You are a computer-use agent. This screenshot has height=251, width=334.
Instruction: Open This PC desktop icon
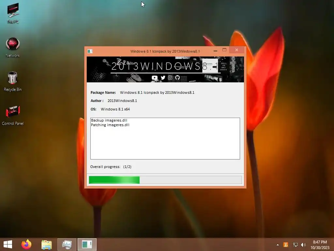[x=13, y=13]
